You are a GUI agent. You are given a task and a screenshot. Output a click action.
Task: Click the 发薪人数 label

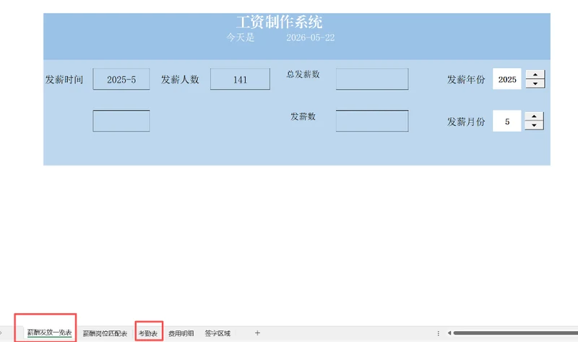coord(180,80)
